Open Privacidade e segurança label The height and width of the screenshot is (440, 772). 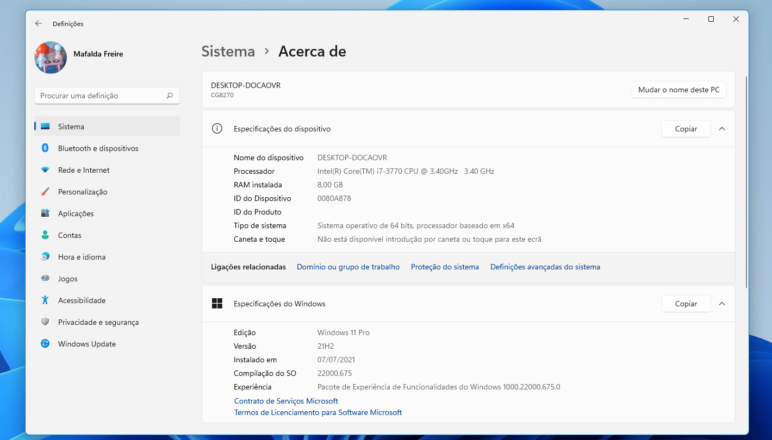point(98,322)
